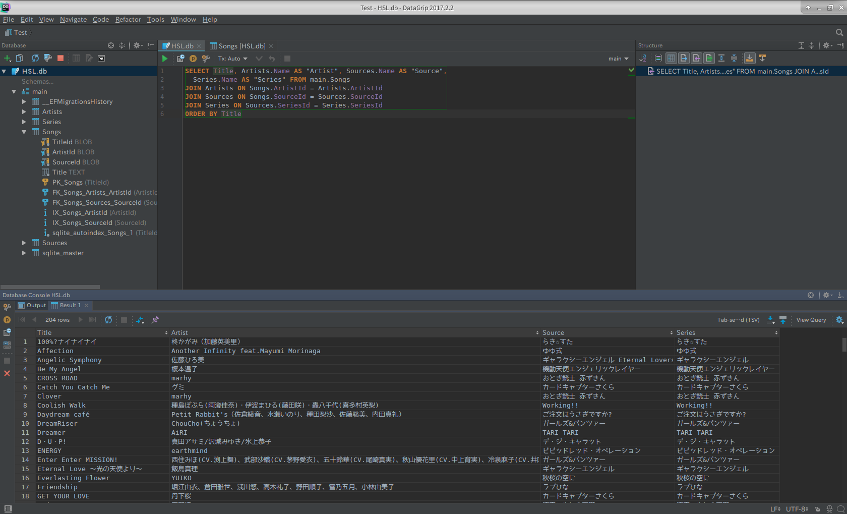Close the HSL.db editor tab
847x514 pixels.
(199, 46)
